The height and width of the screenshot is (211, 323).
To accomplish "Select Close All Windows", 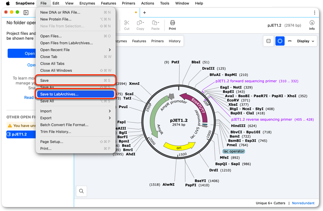I will (x=75, y=70).
